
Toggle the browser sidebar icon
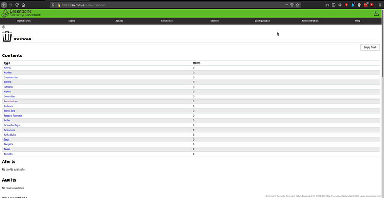click(334, 5)
